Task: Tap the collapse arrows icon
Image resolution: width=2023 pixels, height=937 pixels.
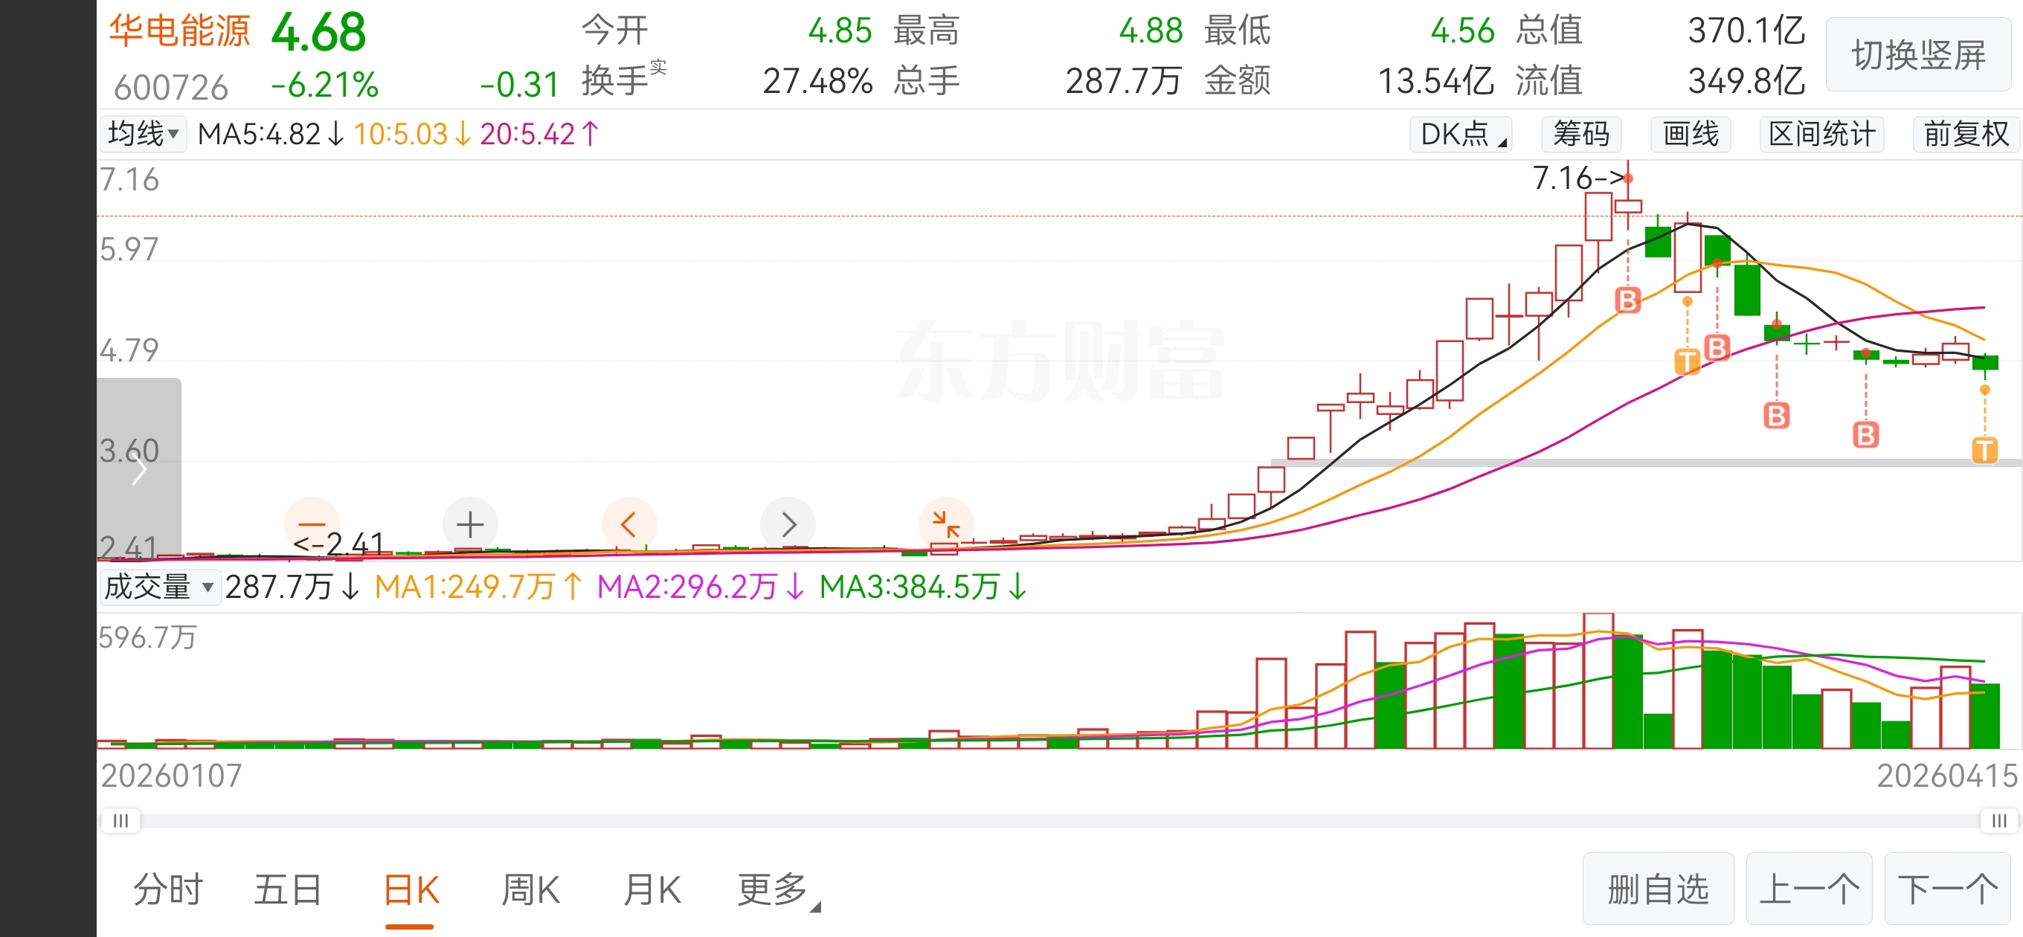Action: 945,524
